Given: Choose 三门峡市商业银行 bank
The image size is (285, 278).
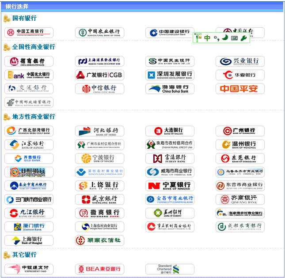Looking at the screenshot, I should pos(29,199).
